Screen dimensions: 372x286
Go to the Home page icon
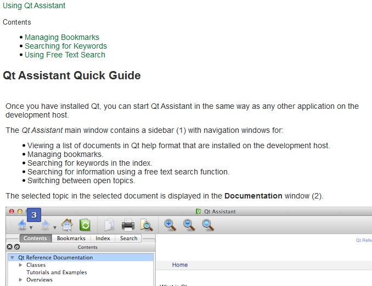[67, 225]
